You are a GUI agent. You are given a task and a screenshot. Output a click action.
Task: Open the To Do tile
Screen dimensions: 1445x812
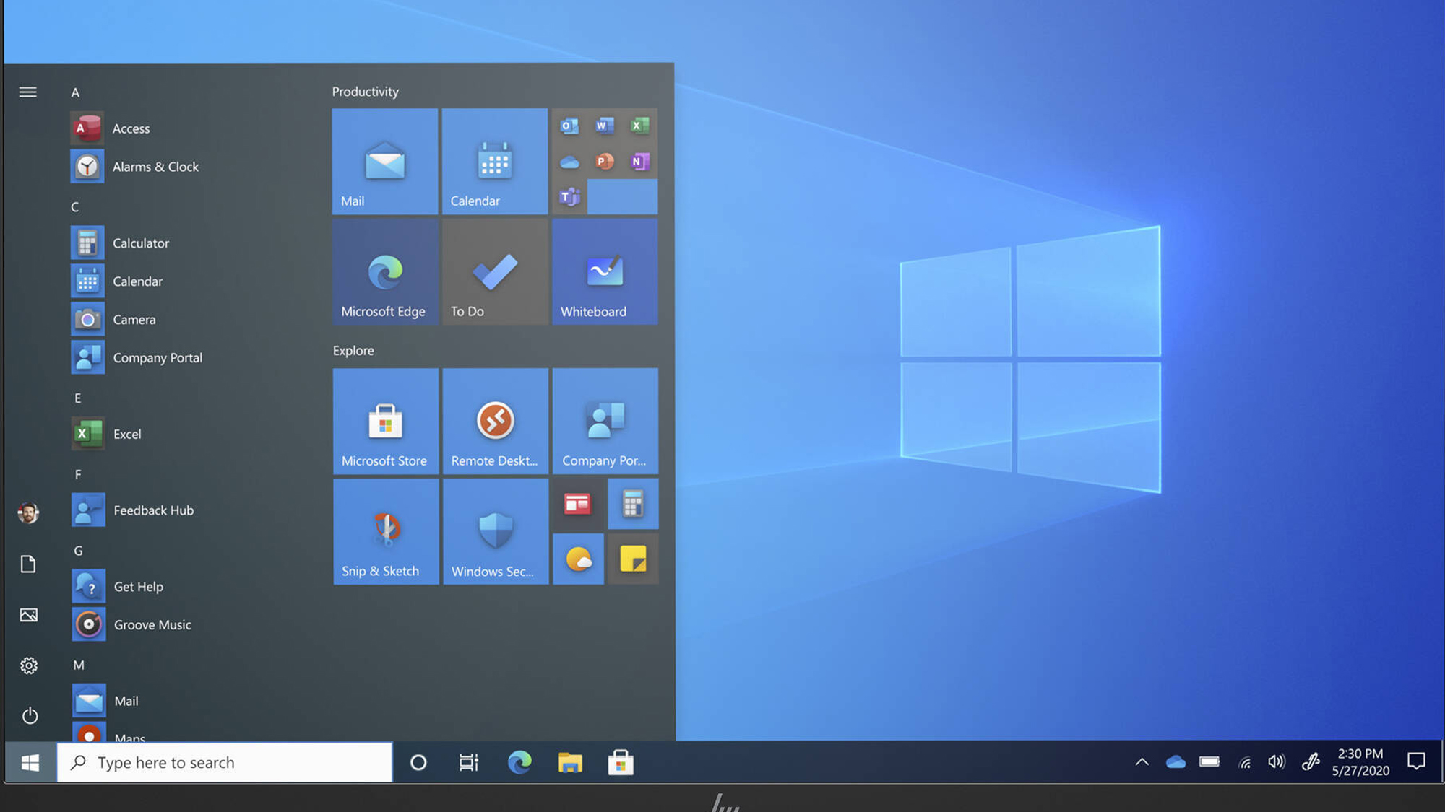(x=495, y=271)
